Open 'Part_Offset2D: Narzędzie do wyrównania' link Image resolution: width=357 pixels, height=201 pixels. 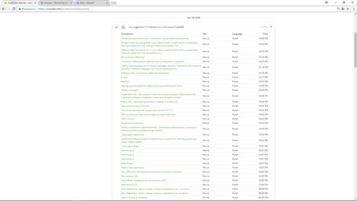coord(151,172)
